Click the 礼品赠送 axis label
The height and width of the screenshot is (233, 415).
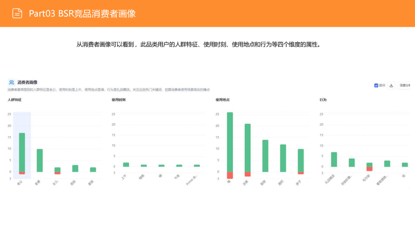[x=330, y=179]
